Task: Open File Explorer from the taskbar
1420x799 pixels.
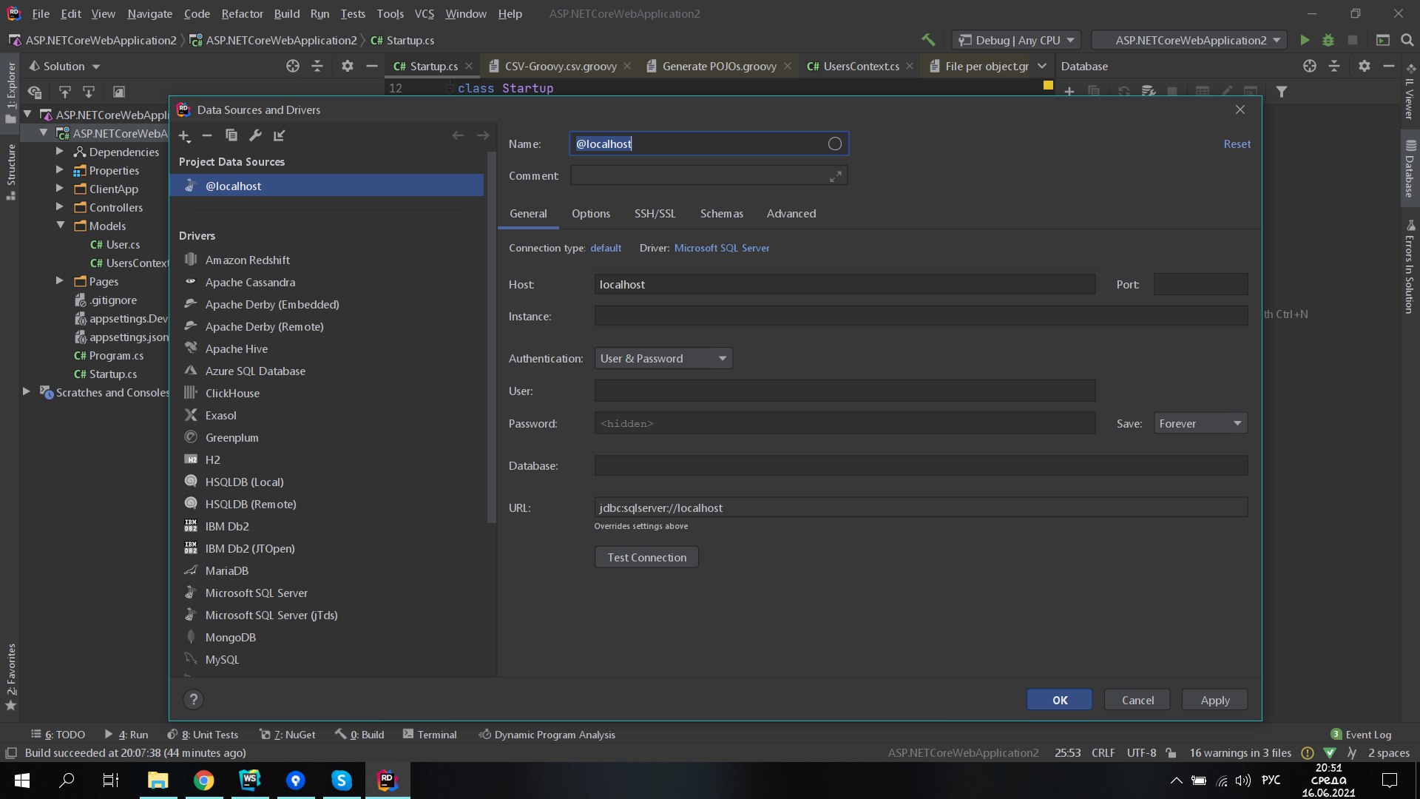Action: (158, 781)
